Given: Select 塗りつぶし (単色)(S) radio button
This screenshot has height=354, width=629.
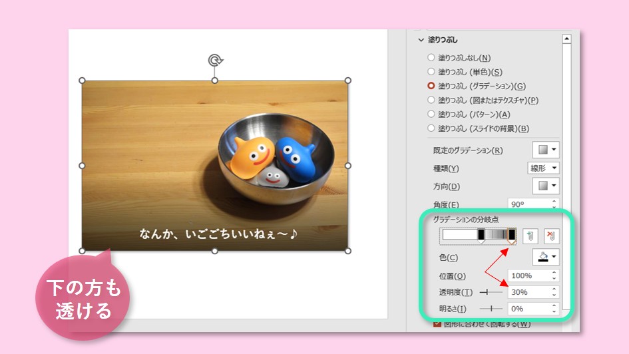Looking at the screenshot, I should click(431, 72).
